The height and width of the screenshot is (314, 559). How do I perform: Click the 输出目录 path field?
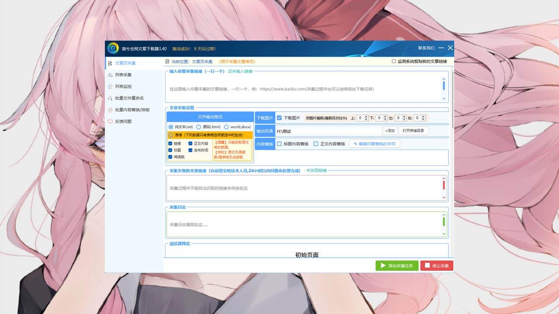(328, 131)
